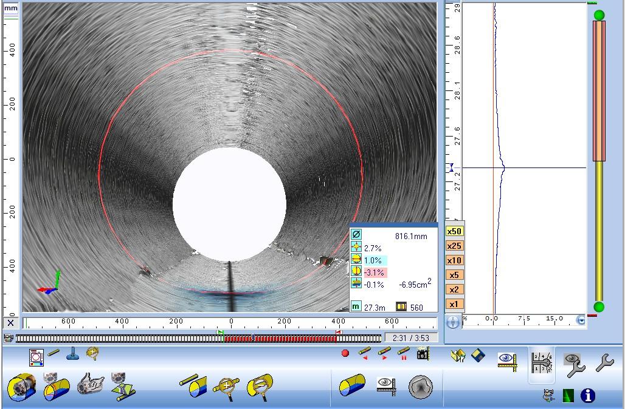The image size is (625, 409).
Task: Open the report sheet icon
Action: coord(36,357)
